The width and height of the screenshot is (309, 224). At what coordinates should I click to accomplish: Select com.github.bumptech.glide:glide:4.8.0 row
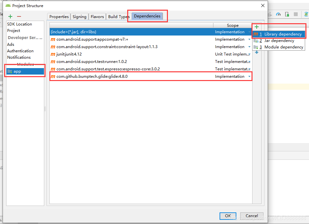[151, 76]
